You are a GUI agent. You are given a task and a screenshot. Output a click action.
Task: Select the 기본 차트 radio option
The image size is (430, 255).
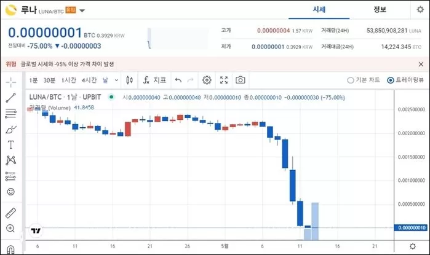click(x=351, y=80)
